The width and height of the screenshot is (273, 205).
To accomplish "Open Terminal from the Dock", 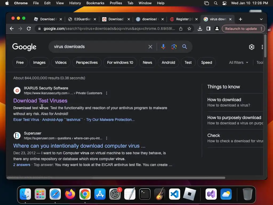I will click(x=145, y=194).
